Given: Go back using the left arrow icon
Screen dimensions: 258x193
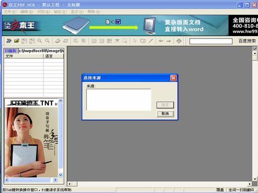Looking at the screenshot, I should tap(161, 41).
